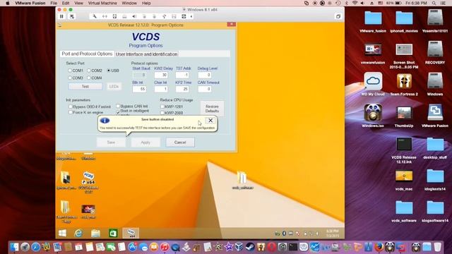Click the Cancel button

click(180, 143)
